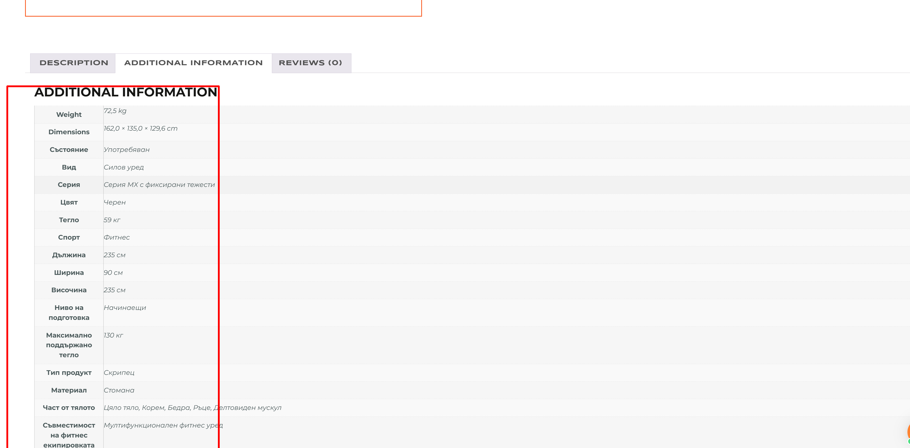The height and width of the screenshot is (448, 910).
Task: Click the Състояние row label
Action: (69, 149)
